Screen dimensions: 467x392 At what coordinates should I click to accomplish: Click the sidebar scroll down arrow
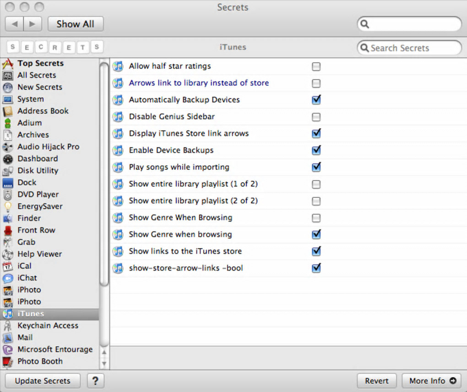pyautogui.click(x=104, y=364)
